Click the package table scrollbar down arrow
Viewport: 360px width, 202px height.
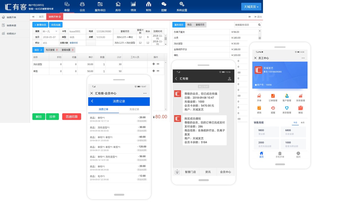pos(166,44)
